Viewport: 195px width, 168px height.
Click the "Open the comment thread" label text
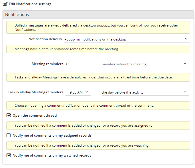pyautogui.click(x=35, y=116)
